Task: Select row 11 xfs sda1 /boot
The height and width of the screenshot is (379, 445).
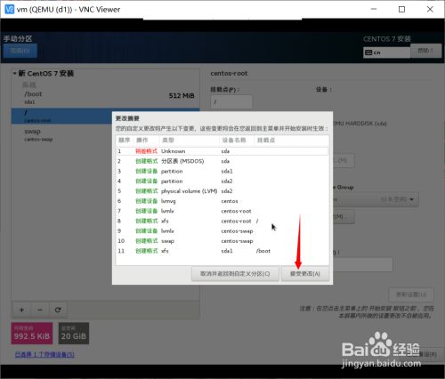Action: [222, 251]
